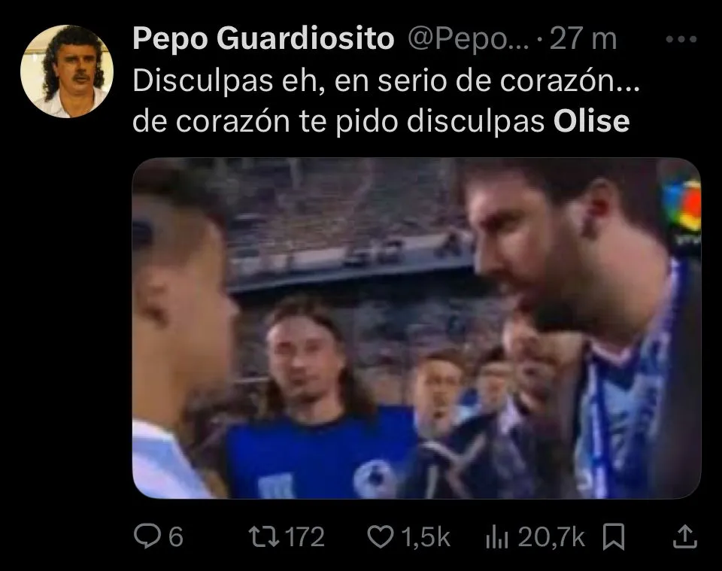This screenshot has width=722, height=571.
Task: Click the @Pepo... username handle
Action: click(469, 38)
